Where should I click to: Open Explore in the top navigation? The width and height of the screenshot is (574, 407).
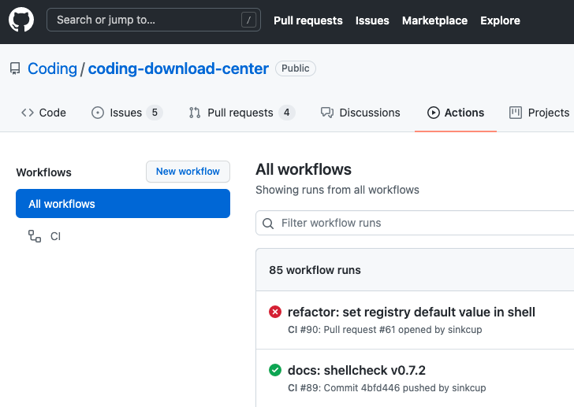(500, 20)
